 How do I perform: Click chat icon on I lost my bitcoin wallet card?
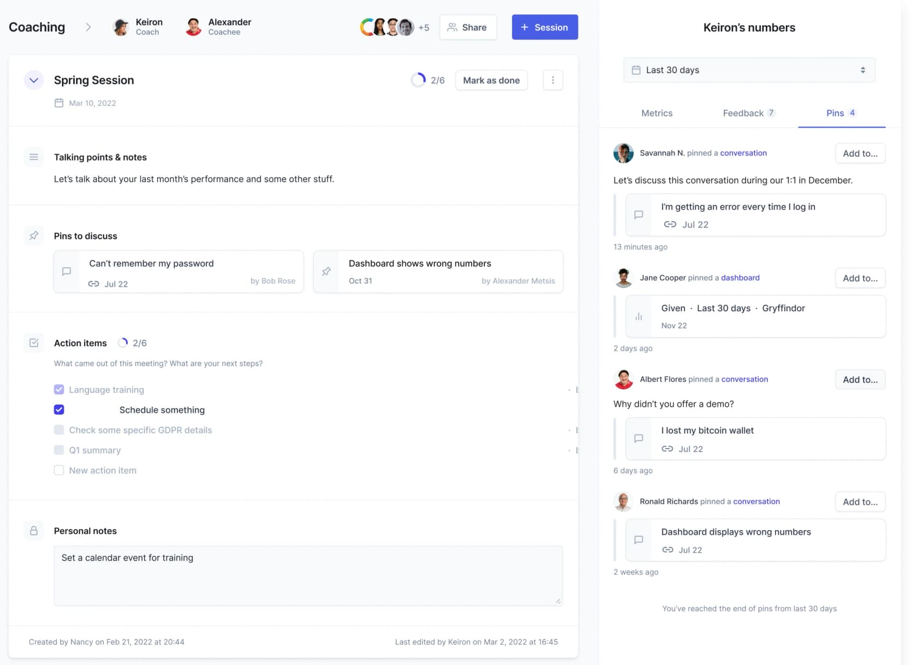click(639, 438)
